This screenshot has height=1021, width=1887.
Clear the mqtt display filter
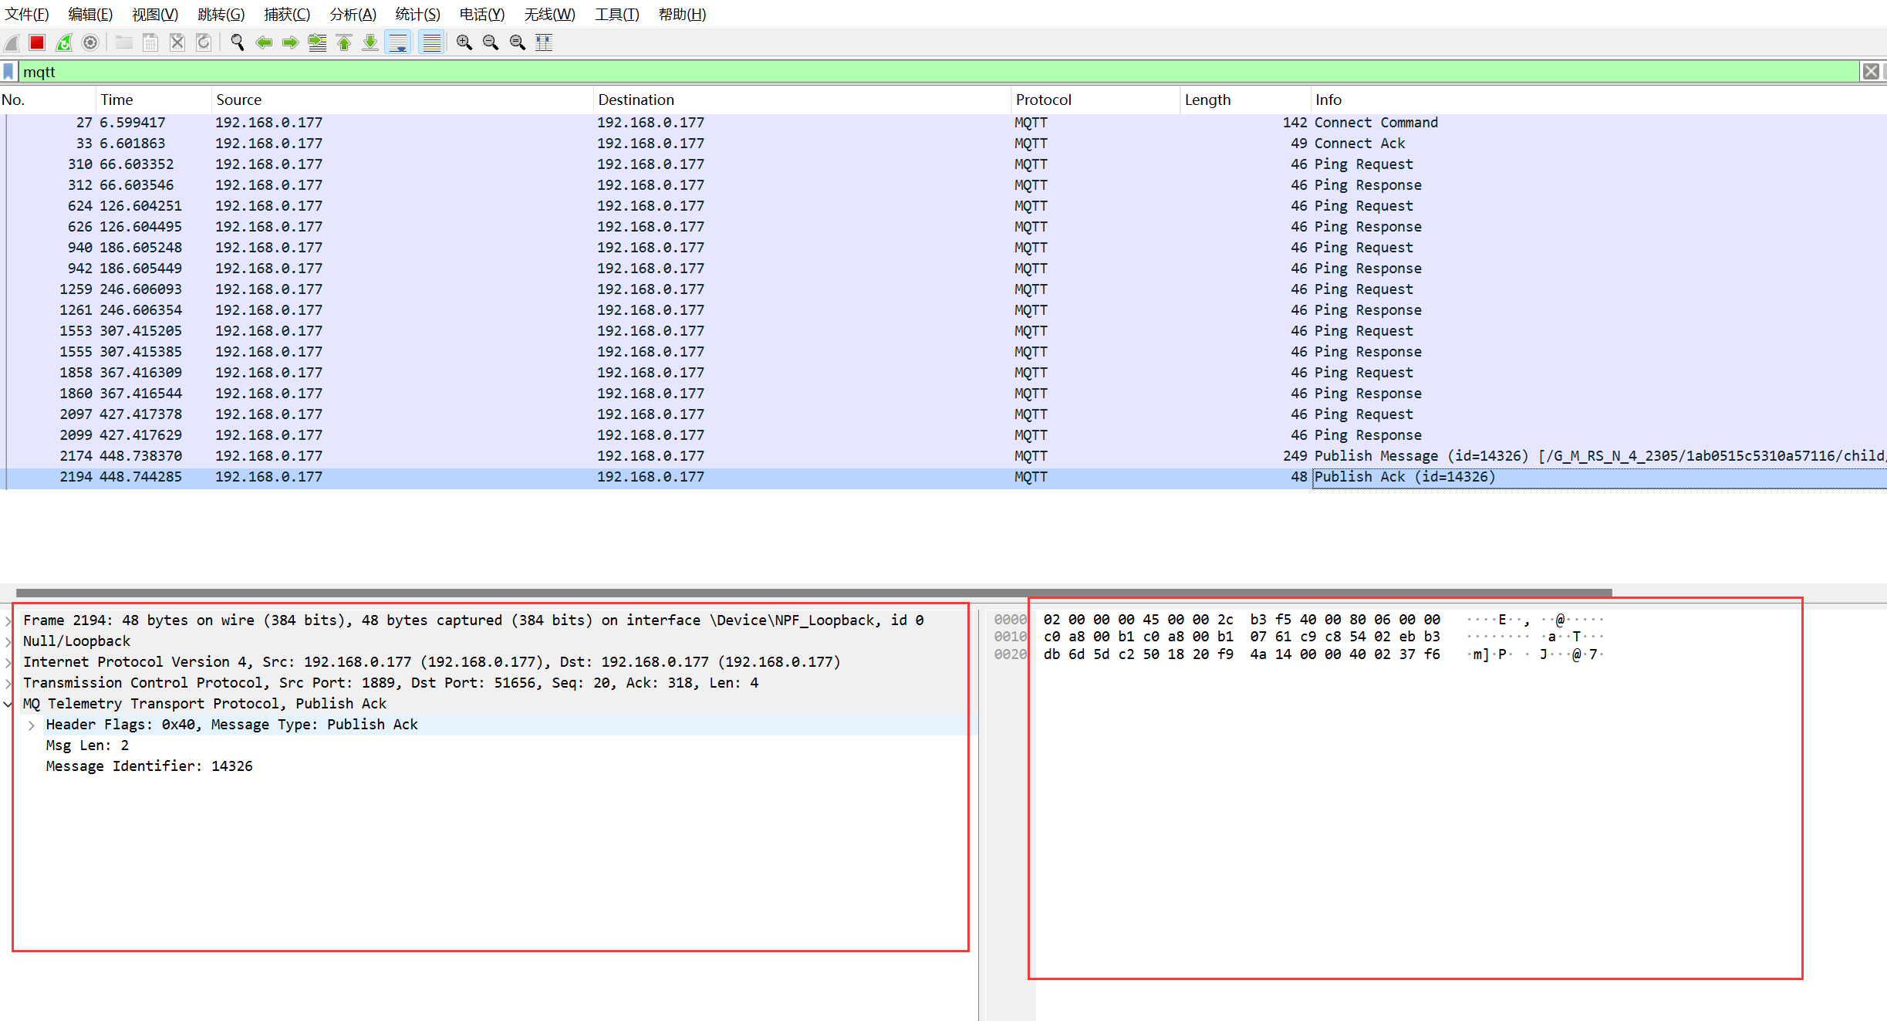(1870, 72)
